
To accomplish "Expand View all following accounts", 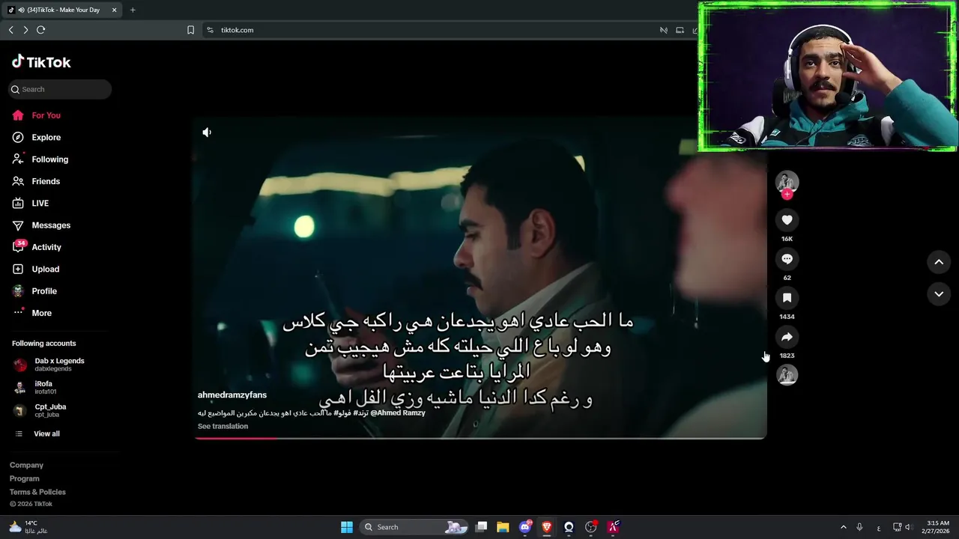I will [x=38, y=433].
